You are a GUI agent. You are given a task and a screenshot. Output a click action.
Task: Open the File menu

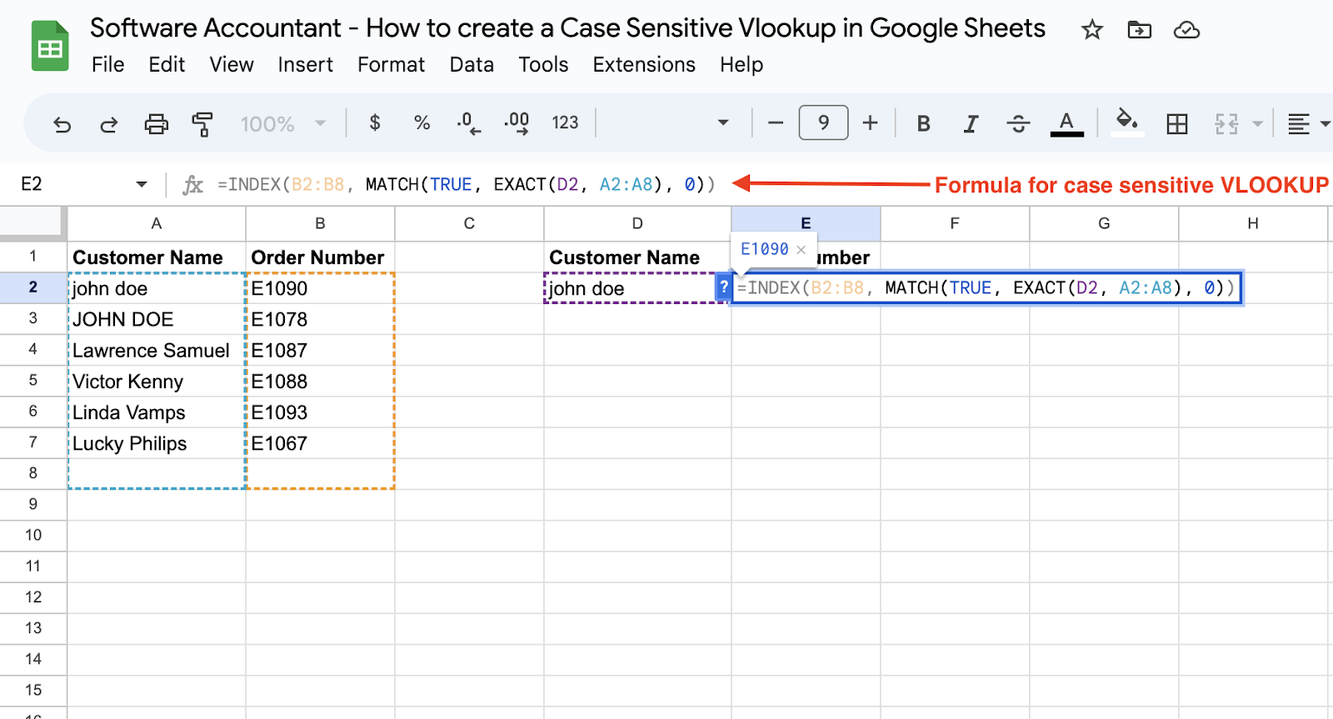click(108, 64)
